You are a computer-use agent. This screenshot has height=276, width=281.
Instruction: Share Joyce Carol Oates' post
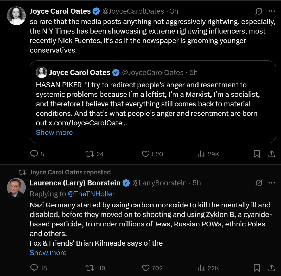point(271,154)
